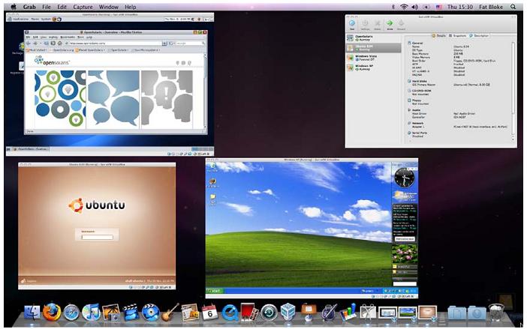
Task: Open the Grab application menu
Action: pyautogui.click(x=29, y=7)
